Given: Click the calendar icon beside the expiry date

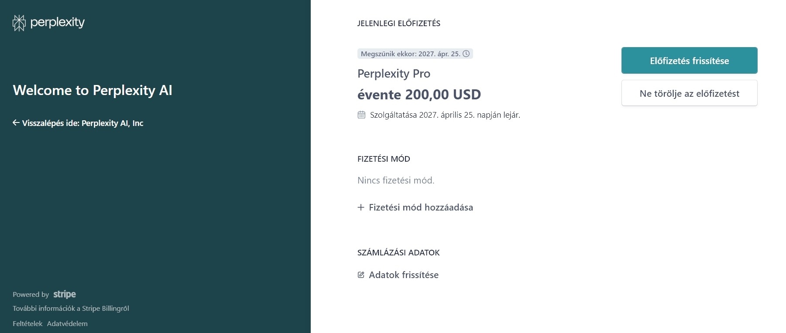Looking at the screenshot, I should coord(361,115).
